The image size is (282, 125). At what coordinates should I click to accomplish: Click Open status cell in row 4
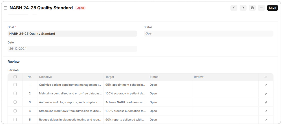click(x=170, y=111)
